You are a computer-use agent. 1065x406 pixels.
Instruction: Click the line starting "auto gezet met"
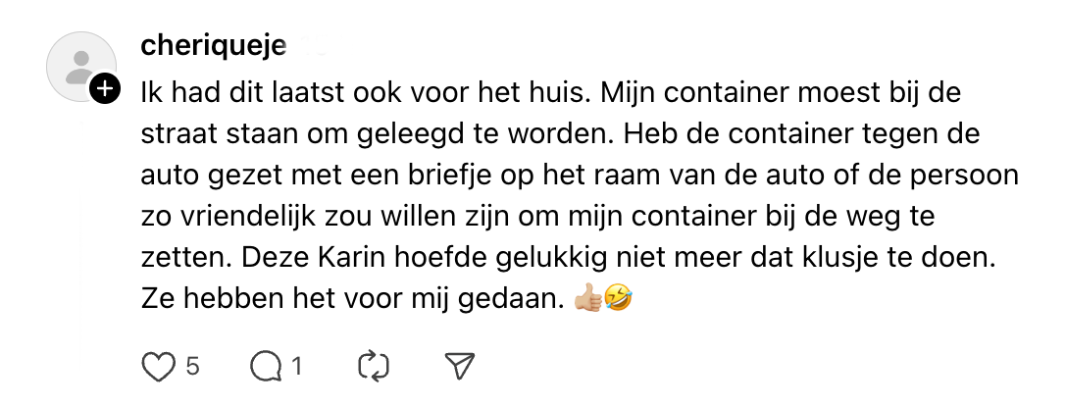579,178
